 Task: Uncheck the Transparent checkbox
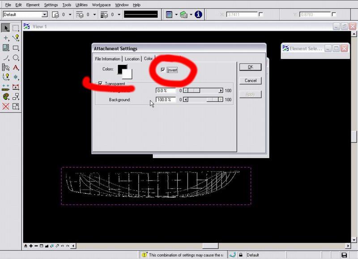[x=100, y=83]
